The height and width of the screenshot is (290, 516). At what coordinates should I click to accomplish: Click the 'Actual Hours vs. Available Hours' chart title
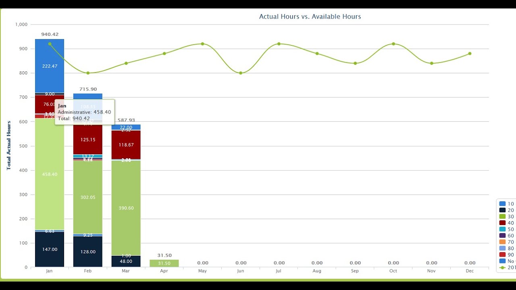(x=310, y=17)
